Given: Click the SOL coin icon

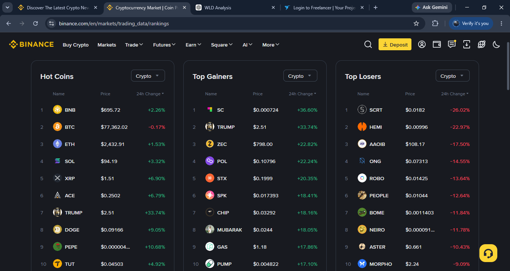Looking at the screenshot, I should 57,161.
